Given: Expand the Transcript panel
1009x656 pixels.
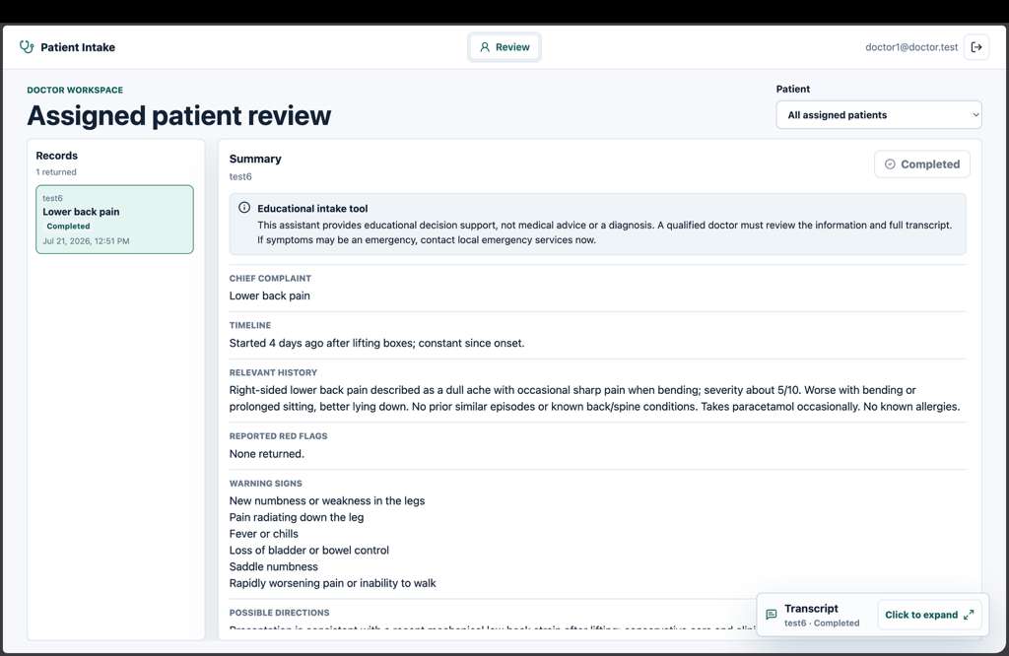Looking at the screenshot, I should pos(929,615).
